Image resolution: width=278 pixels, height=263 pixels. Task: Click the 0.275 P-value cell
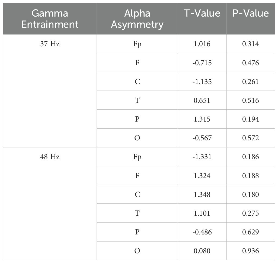tap(251, 213)
